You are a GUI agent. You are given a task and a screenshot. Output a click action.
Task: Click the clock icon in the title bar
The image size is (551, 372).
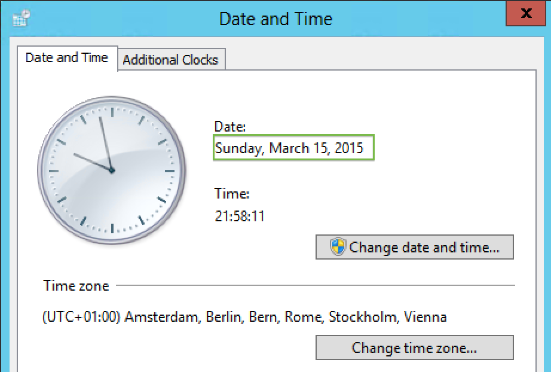[21, 19]
